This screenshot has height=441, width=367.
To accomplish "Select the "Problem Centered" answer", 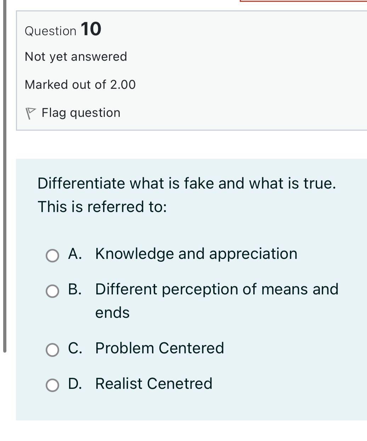I will point(159,348).
